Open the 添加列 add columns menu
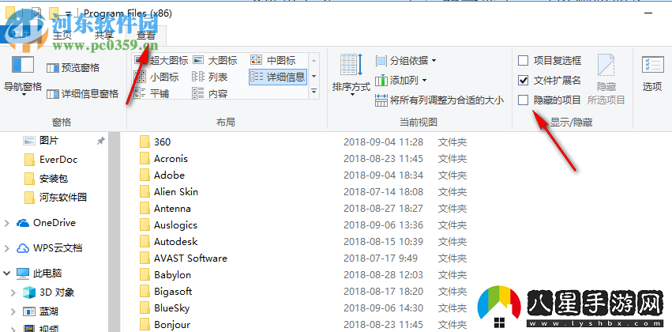Screen dimensions: 672x332 [402, 80]
